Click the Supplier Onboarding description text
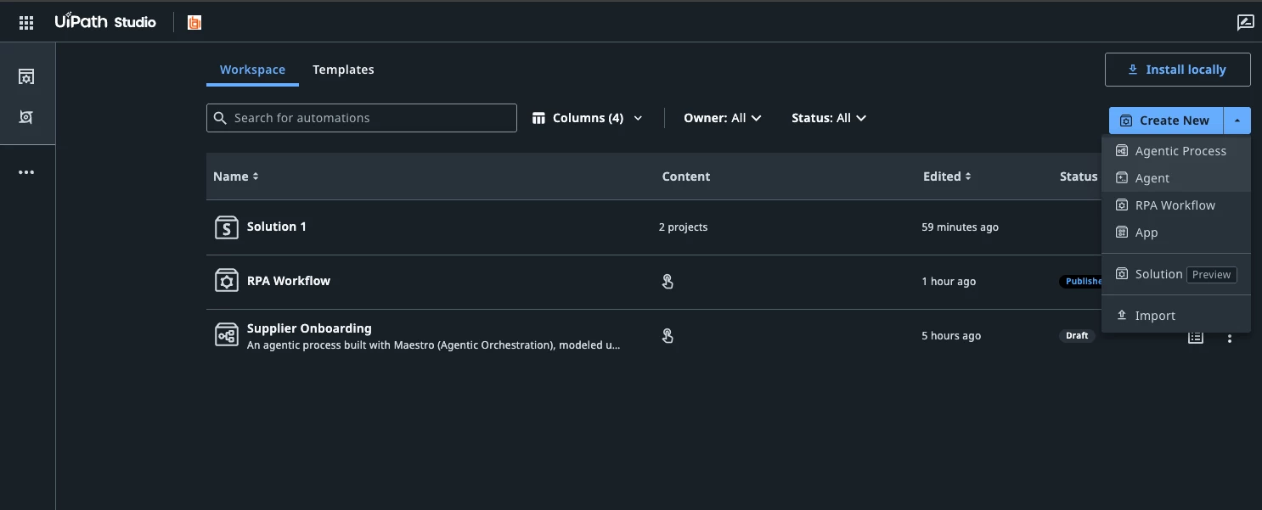This screenshot has width=1262, height=510. 433,345
